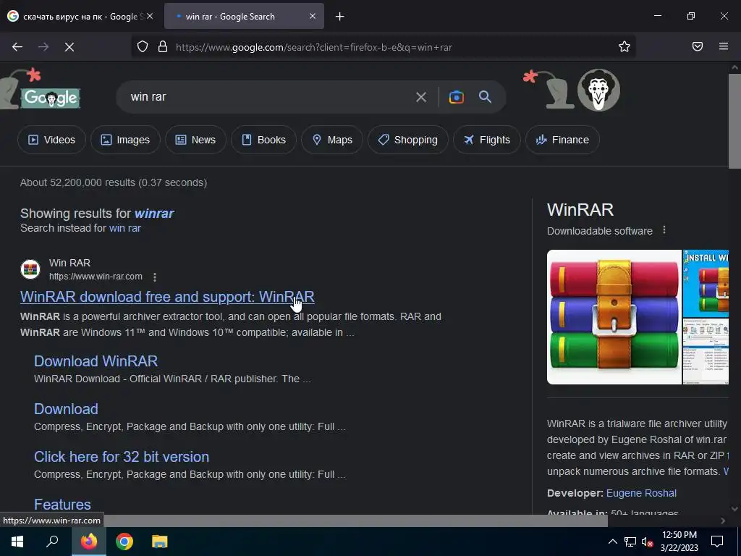Open 'Click here for 32 bit version'
This screenshot has height=556, width=741.
[122, 457]
